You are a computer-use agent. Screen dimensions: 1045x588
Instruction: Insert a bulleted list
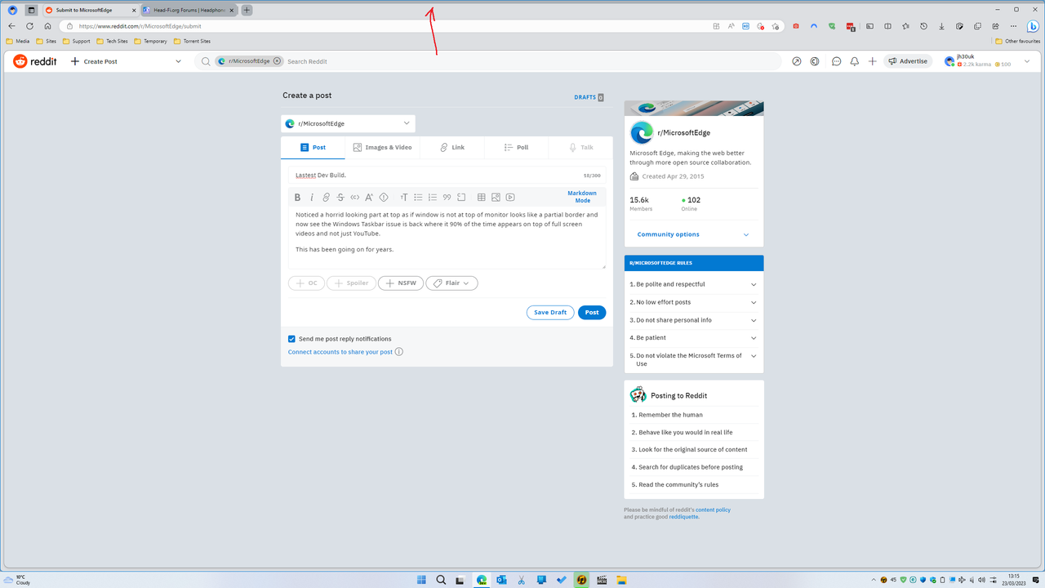coord(418,197)
